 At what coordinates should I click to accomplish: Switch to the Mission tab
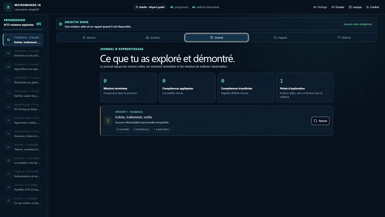pos(89,38)
